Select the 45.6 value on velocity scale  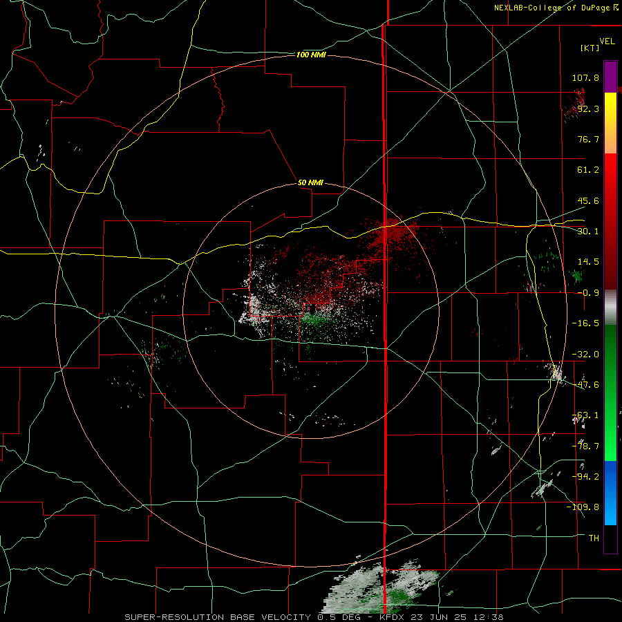pyautogui.click(x=588, y=200)
